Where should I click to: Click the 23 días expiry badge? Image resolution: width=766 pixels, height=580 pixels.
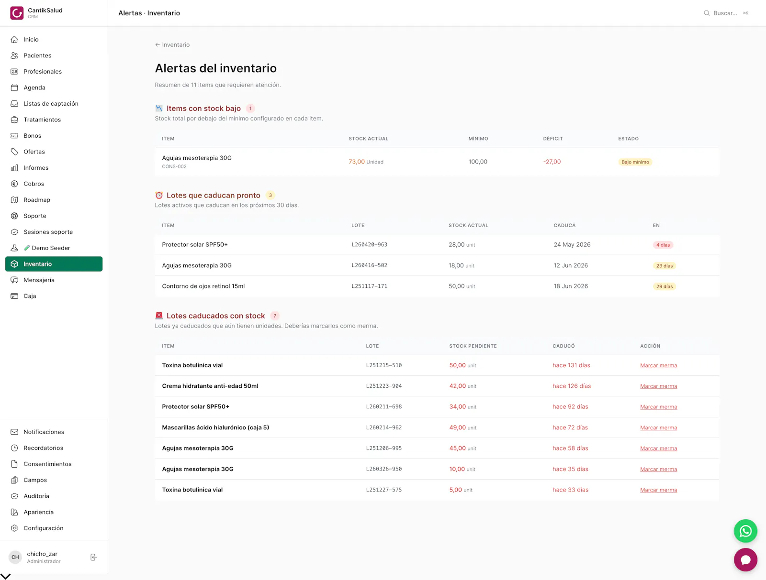tap(665, 266)
